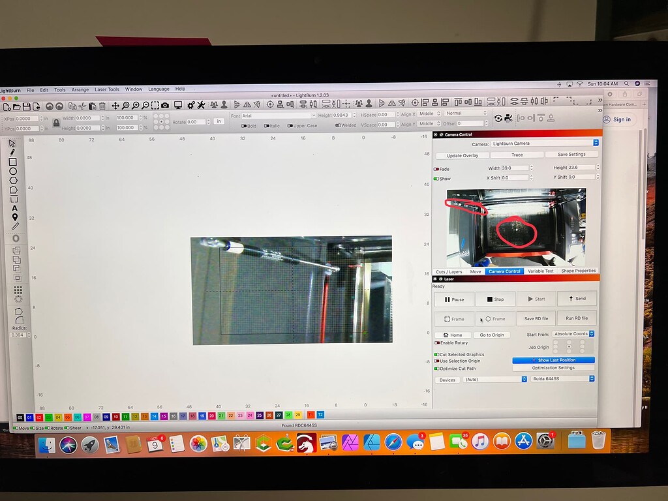The width and height of the screenshot is (668, 501).
Task: Open the Ruida 6445S device dropdown
Action: (561, 379)
